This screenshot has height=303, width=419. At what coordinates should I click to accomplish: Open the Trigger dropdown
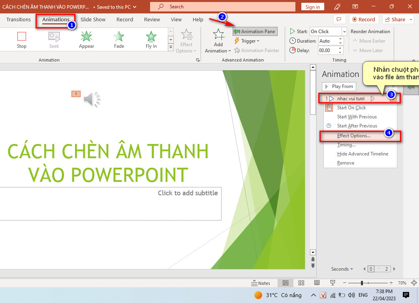247,41
